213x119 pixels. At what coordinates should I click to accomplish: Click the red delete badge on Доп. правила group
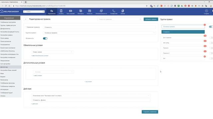click(205, 36)
